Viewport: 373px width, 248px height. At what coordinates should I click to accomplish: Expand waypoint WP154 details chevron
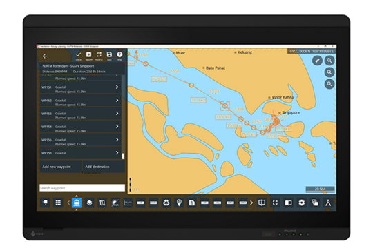click(x=117, y=127)
